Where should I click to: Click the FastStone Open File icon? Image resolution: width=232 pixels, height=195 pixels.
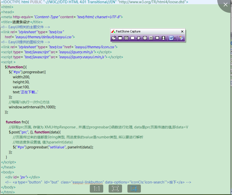point(114,38)
